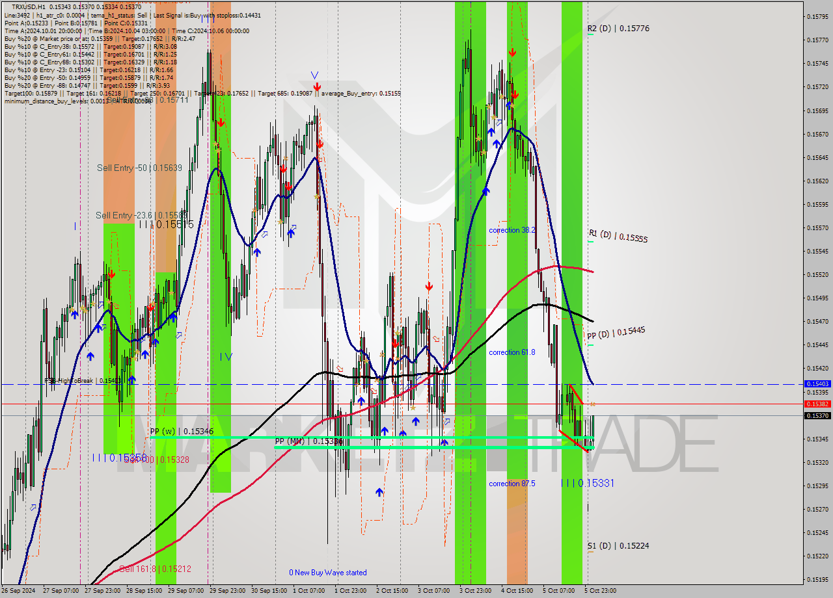This screenshot has width=833, height=598.
Task: Click the blue 0.15403 price tag on axis
Action: click(x=817, y=384)
